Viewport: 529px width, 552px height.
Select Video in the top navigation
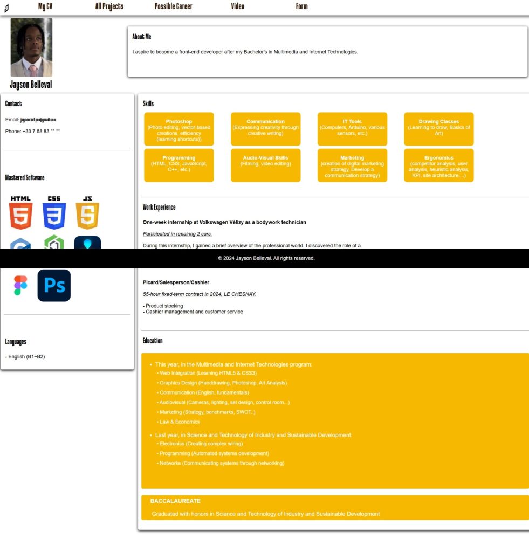pos(237,6)
